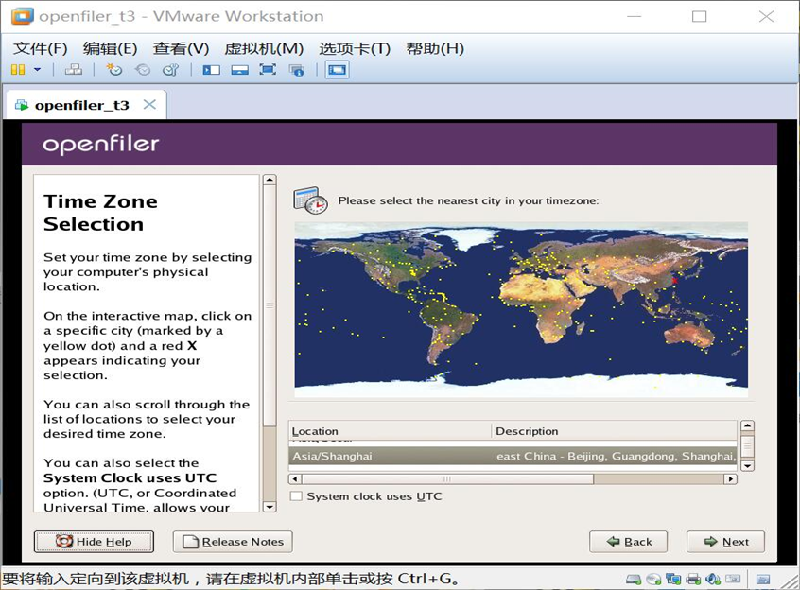Click the world map timezone image

[x=521, y=310]
